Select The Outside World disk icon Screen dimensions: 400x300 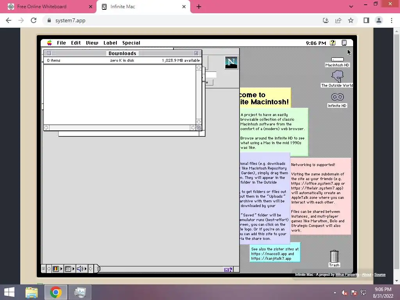(x=337, y=76)
